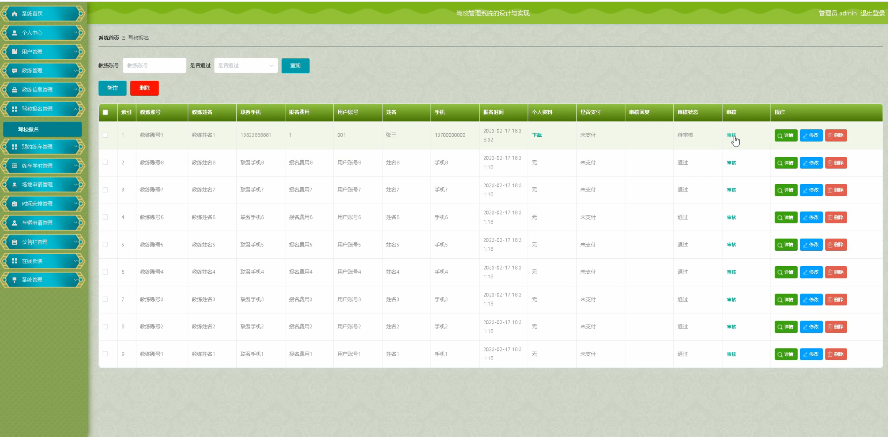This screenshot has width=888, height=437.
Task: Expand the 个人中心 sidebar menu arrow
Action: (75, 32)
